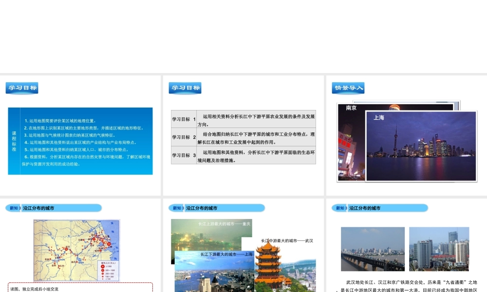Image resolution: width=487 pixels, height=292 pixels.
Task: Select line 4. 产业结构与产业布局特点
Action: click(80, 143)
